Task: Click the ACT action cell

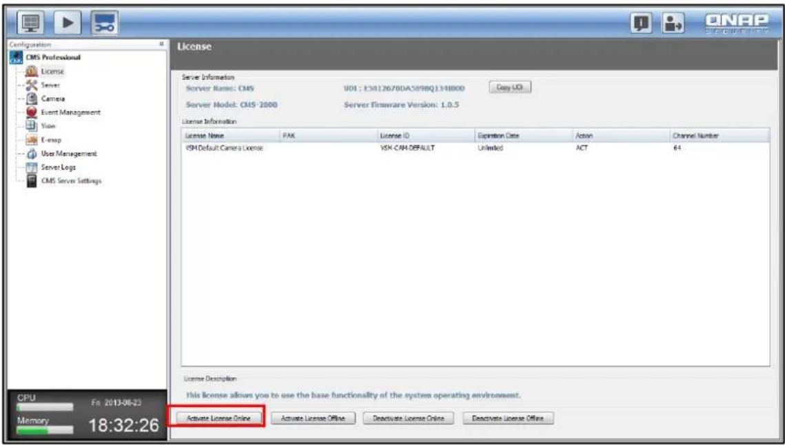Action: (x=581, y=148)
